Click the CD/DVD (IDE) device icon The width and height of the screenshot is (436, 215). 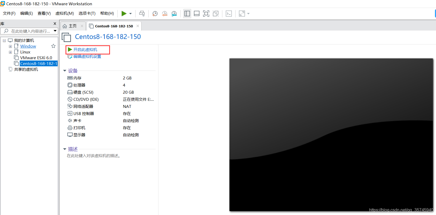pos(70,99)
